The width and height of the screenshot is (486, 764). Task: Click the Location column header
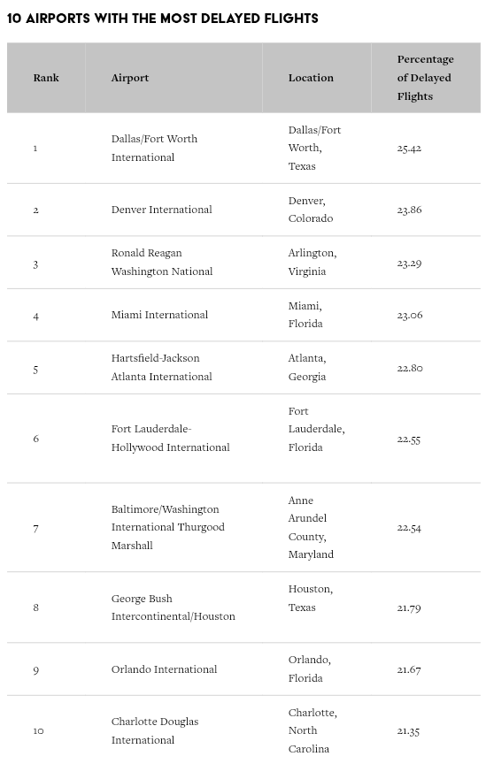tap(311, 78)
